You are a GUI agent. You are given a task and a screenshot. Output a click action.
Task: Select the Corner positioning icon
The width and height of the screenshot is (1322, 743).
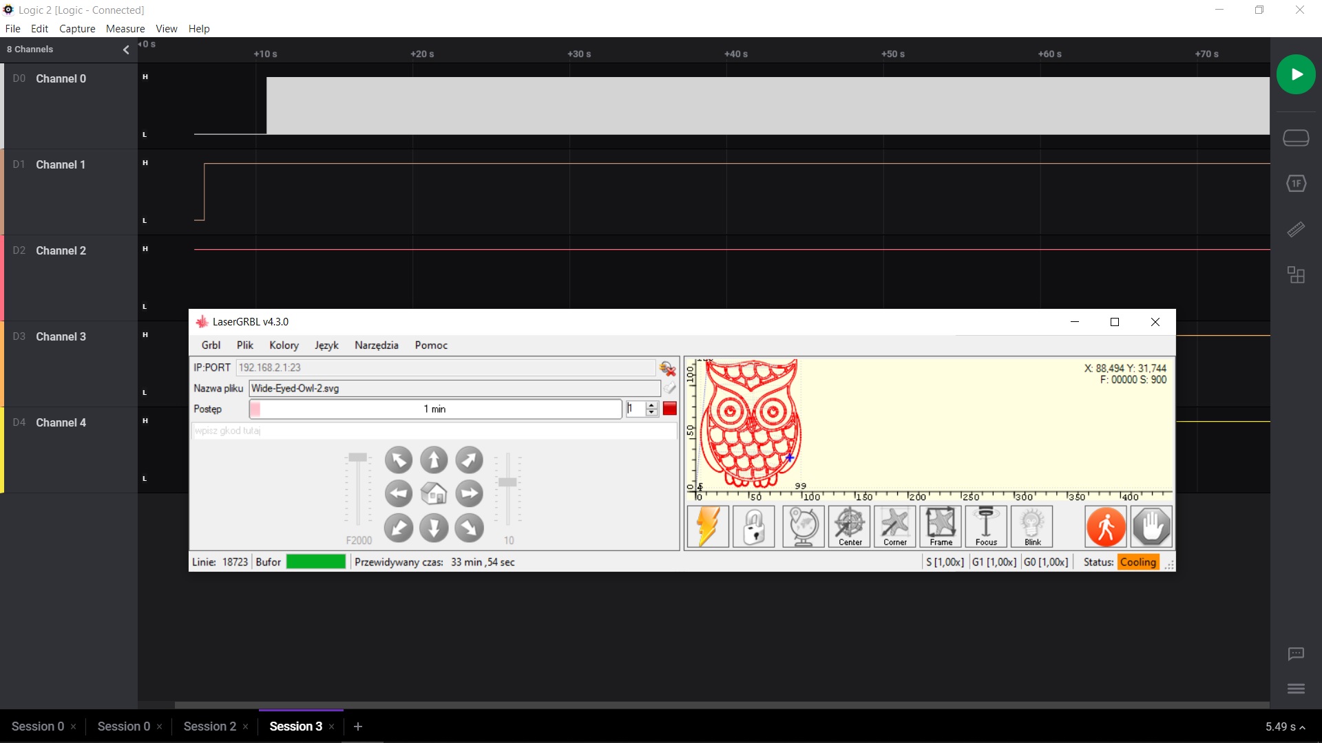click(x=895, y=526)
